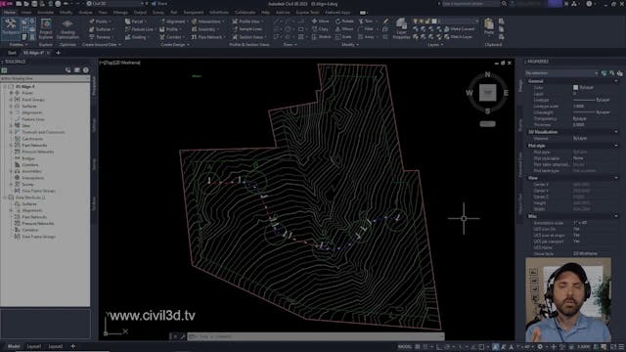Expand the Survey node in Toolspace tree
626x352 pixels.
click(11, 185)
